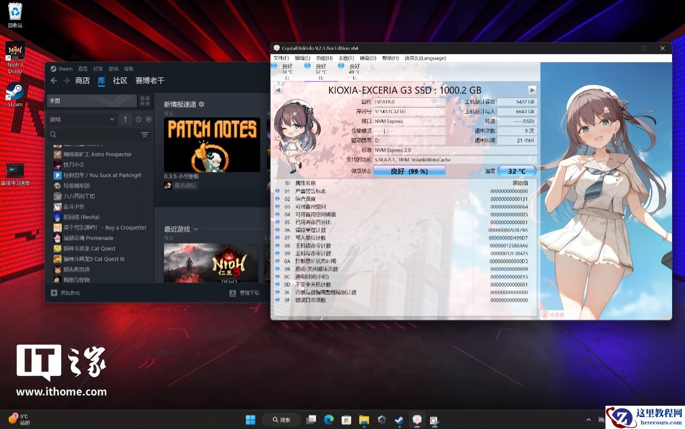Screen dimensions: 685x429
Task: Go back with Steam's left arrow
Action: click(54, 81)
